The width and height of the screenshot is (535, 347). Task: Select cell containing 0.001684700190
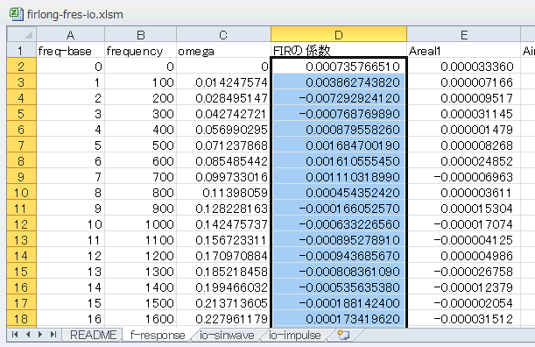339,145
